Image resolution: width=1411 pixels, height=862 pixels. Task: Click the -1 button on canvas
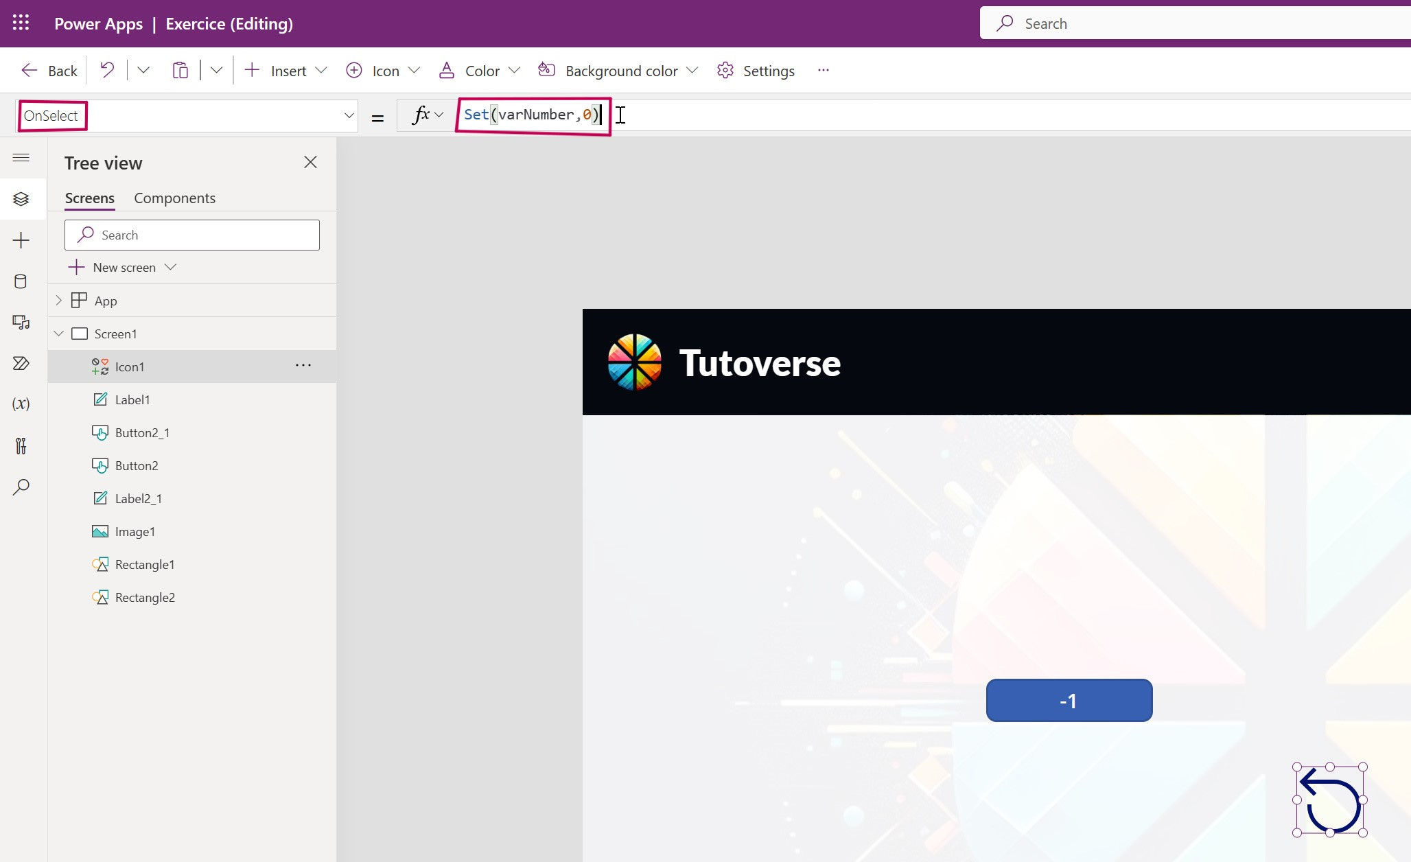(x=1069, y=701)
